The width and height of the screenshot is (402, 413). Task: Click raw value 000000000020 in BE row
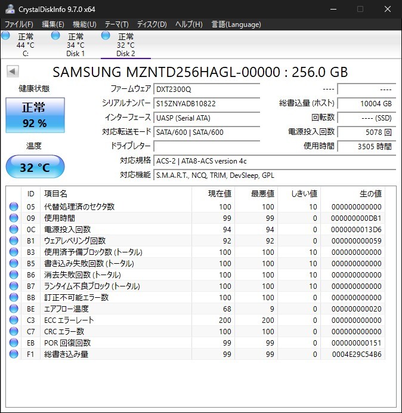pos(357,309)
